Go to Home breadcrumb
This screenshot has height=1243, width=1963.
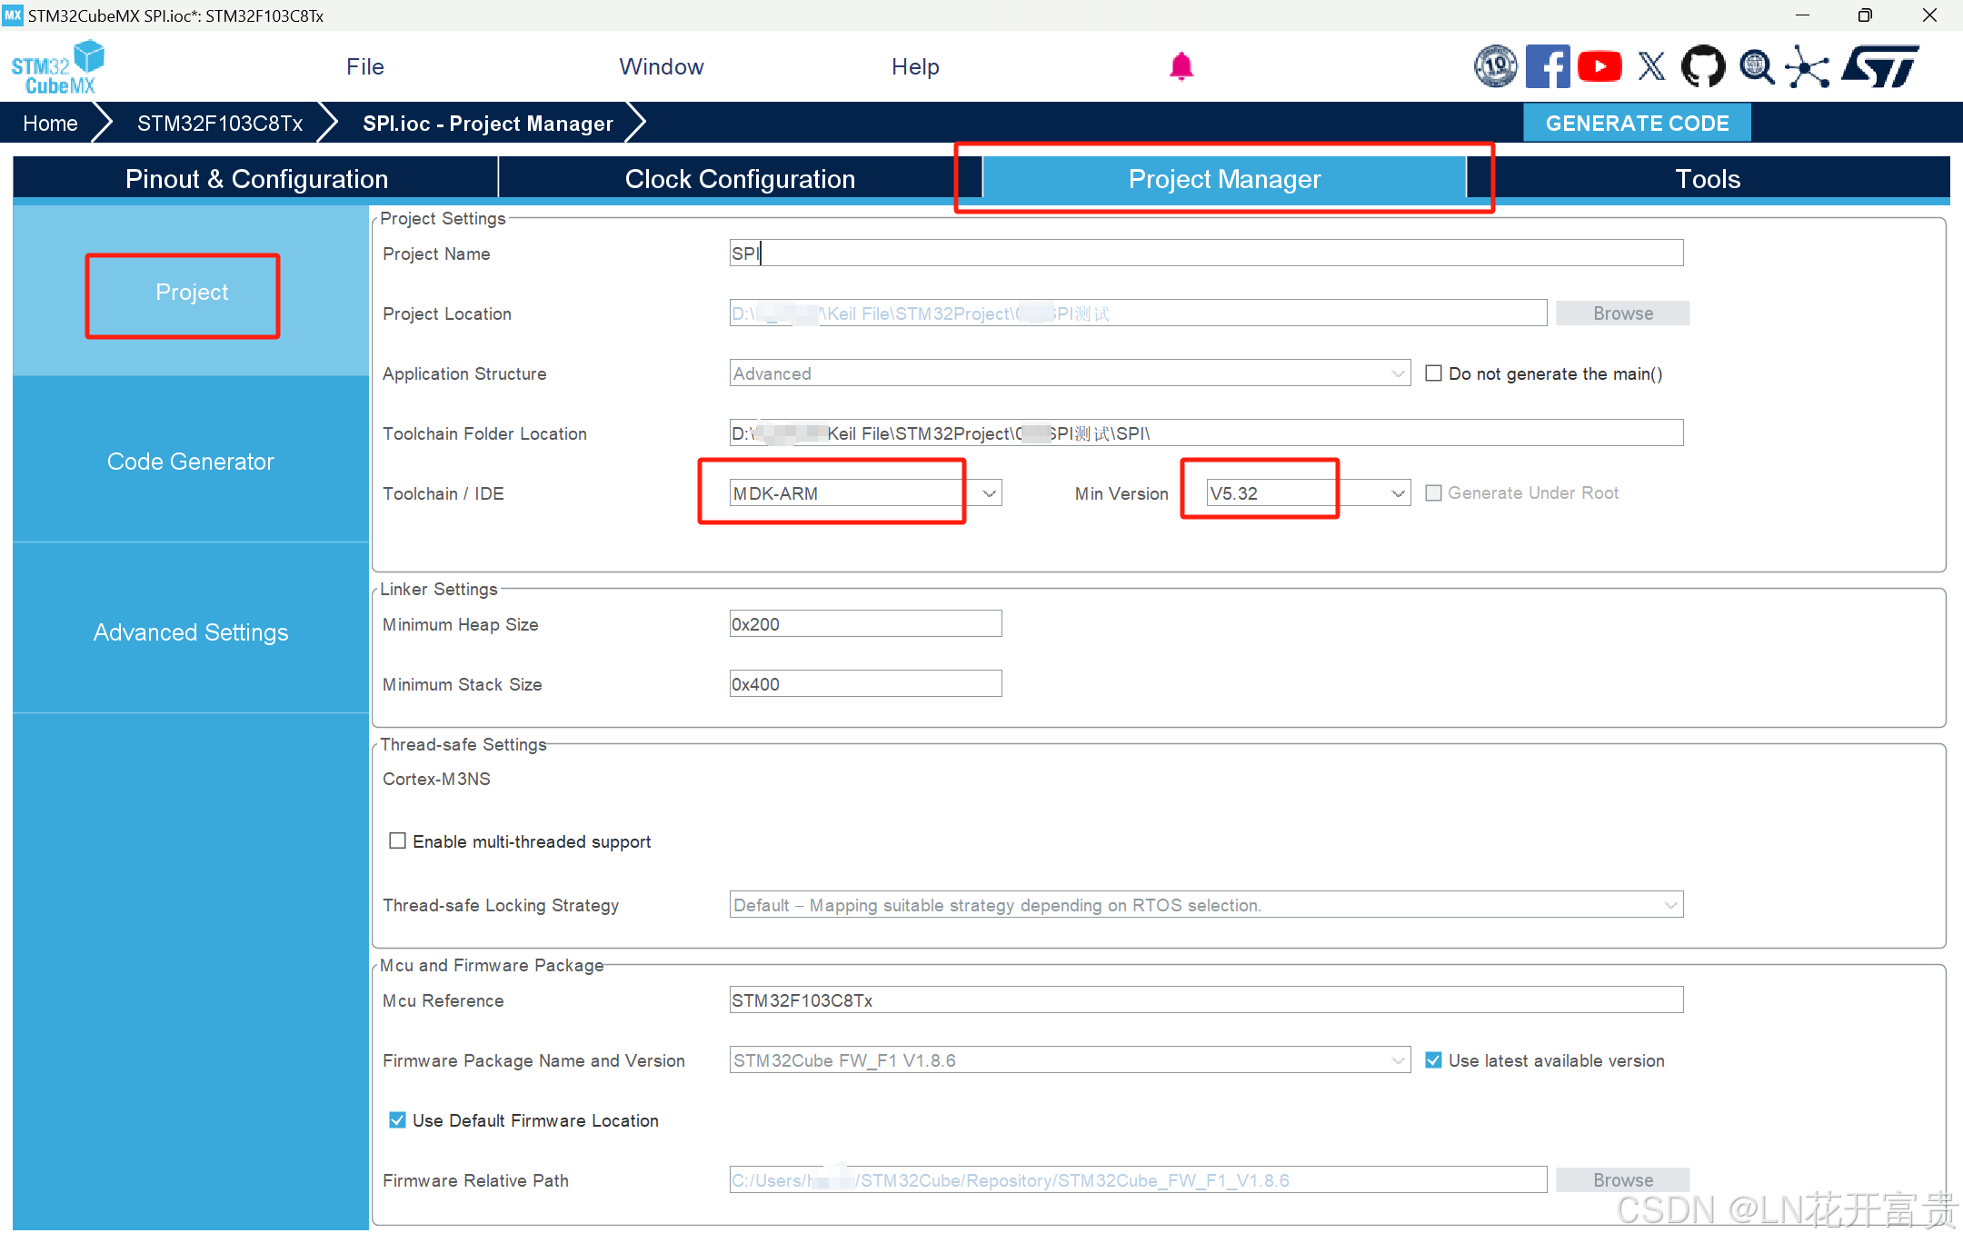click(x=50, y=123)
